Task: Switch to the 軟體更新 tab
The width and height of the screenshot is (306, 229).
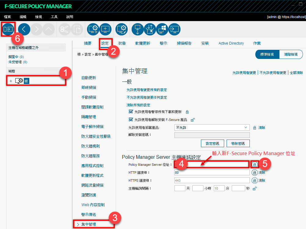Action: (143, 43)
